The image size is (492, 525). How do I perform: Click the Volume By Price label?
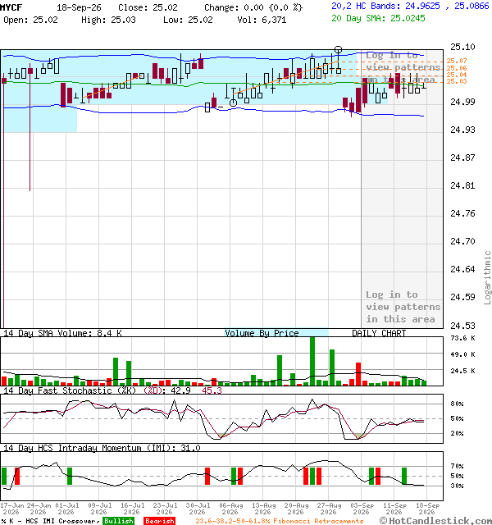tap(262, 333)
